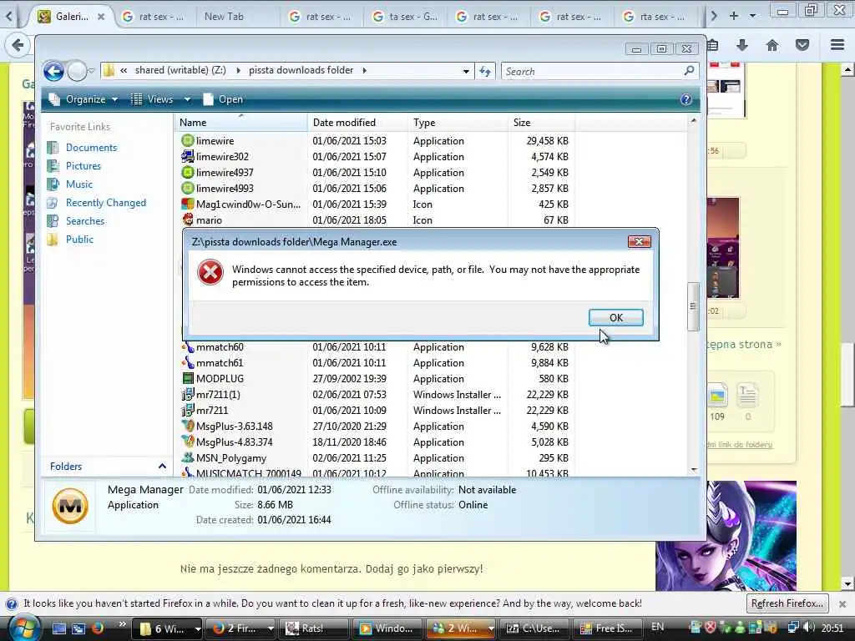Select the MsgPlus-3.63.148 file icon

click(x=188, y=426)
